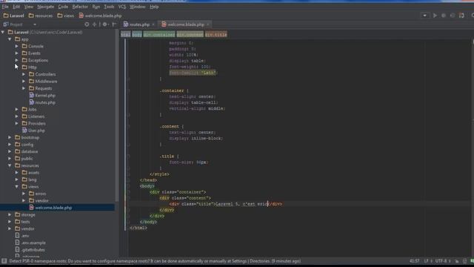Click the Providers folder icon

click(24, 123)
